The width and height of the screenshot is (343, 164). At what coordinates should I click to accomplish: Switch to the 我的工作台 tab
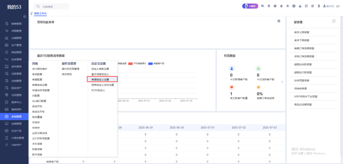40,14
